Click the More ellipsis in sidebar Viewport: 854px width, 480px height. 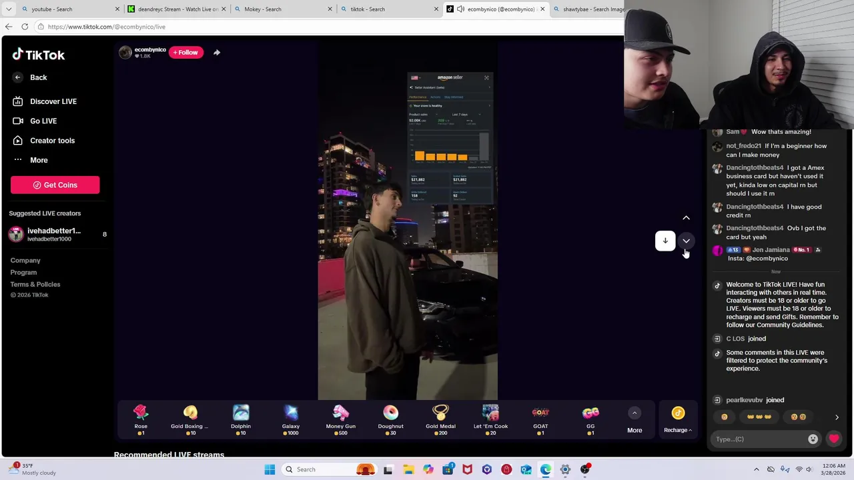(18, 160)
